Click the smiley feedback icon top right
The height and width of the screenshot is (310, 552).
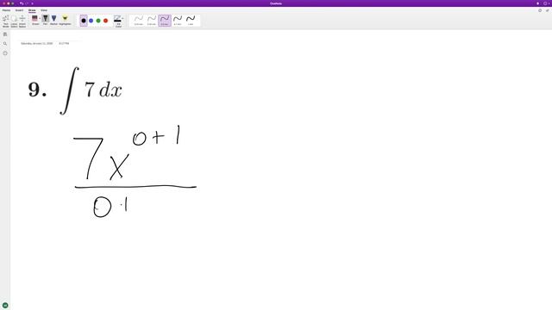click(545, 3)
